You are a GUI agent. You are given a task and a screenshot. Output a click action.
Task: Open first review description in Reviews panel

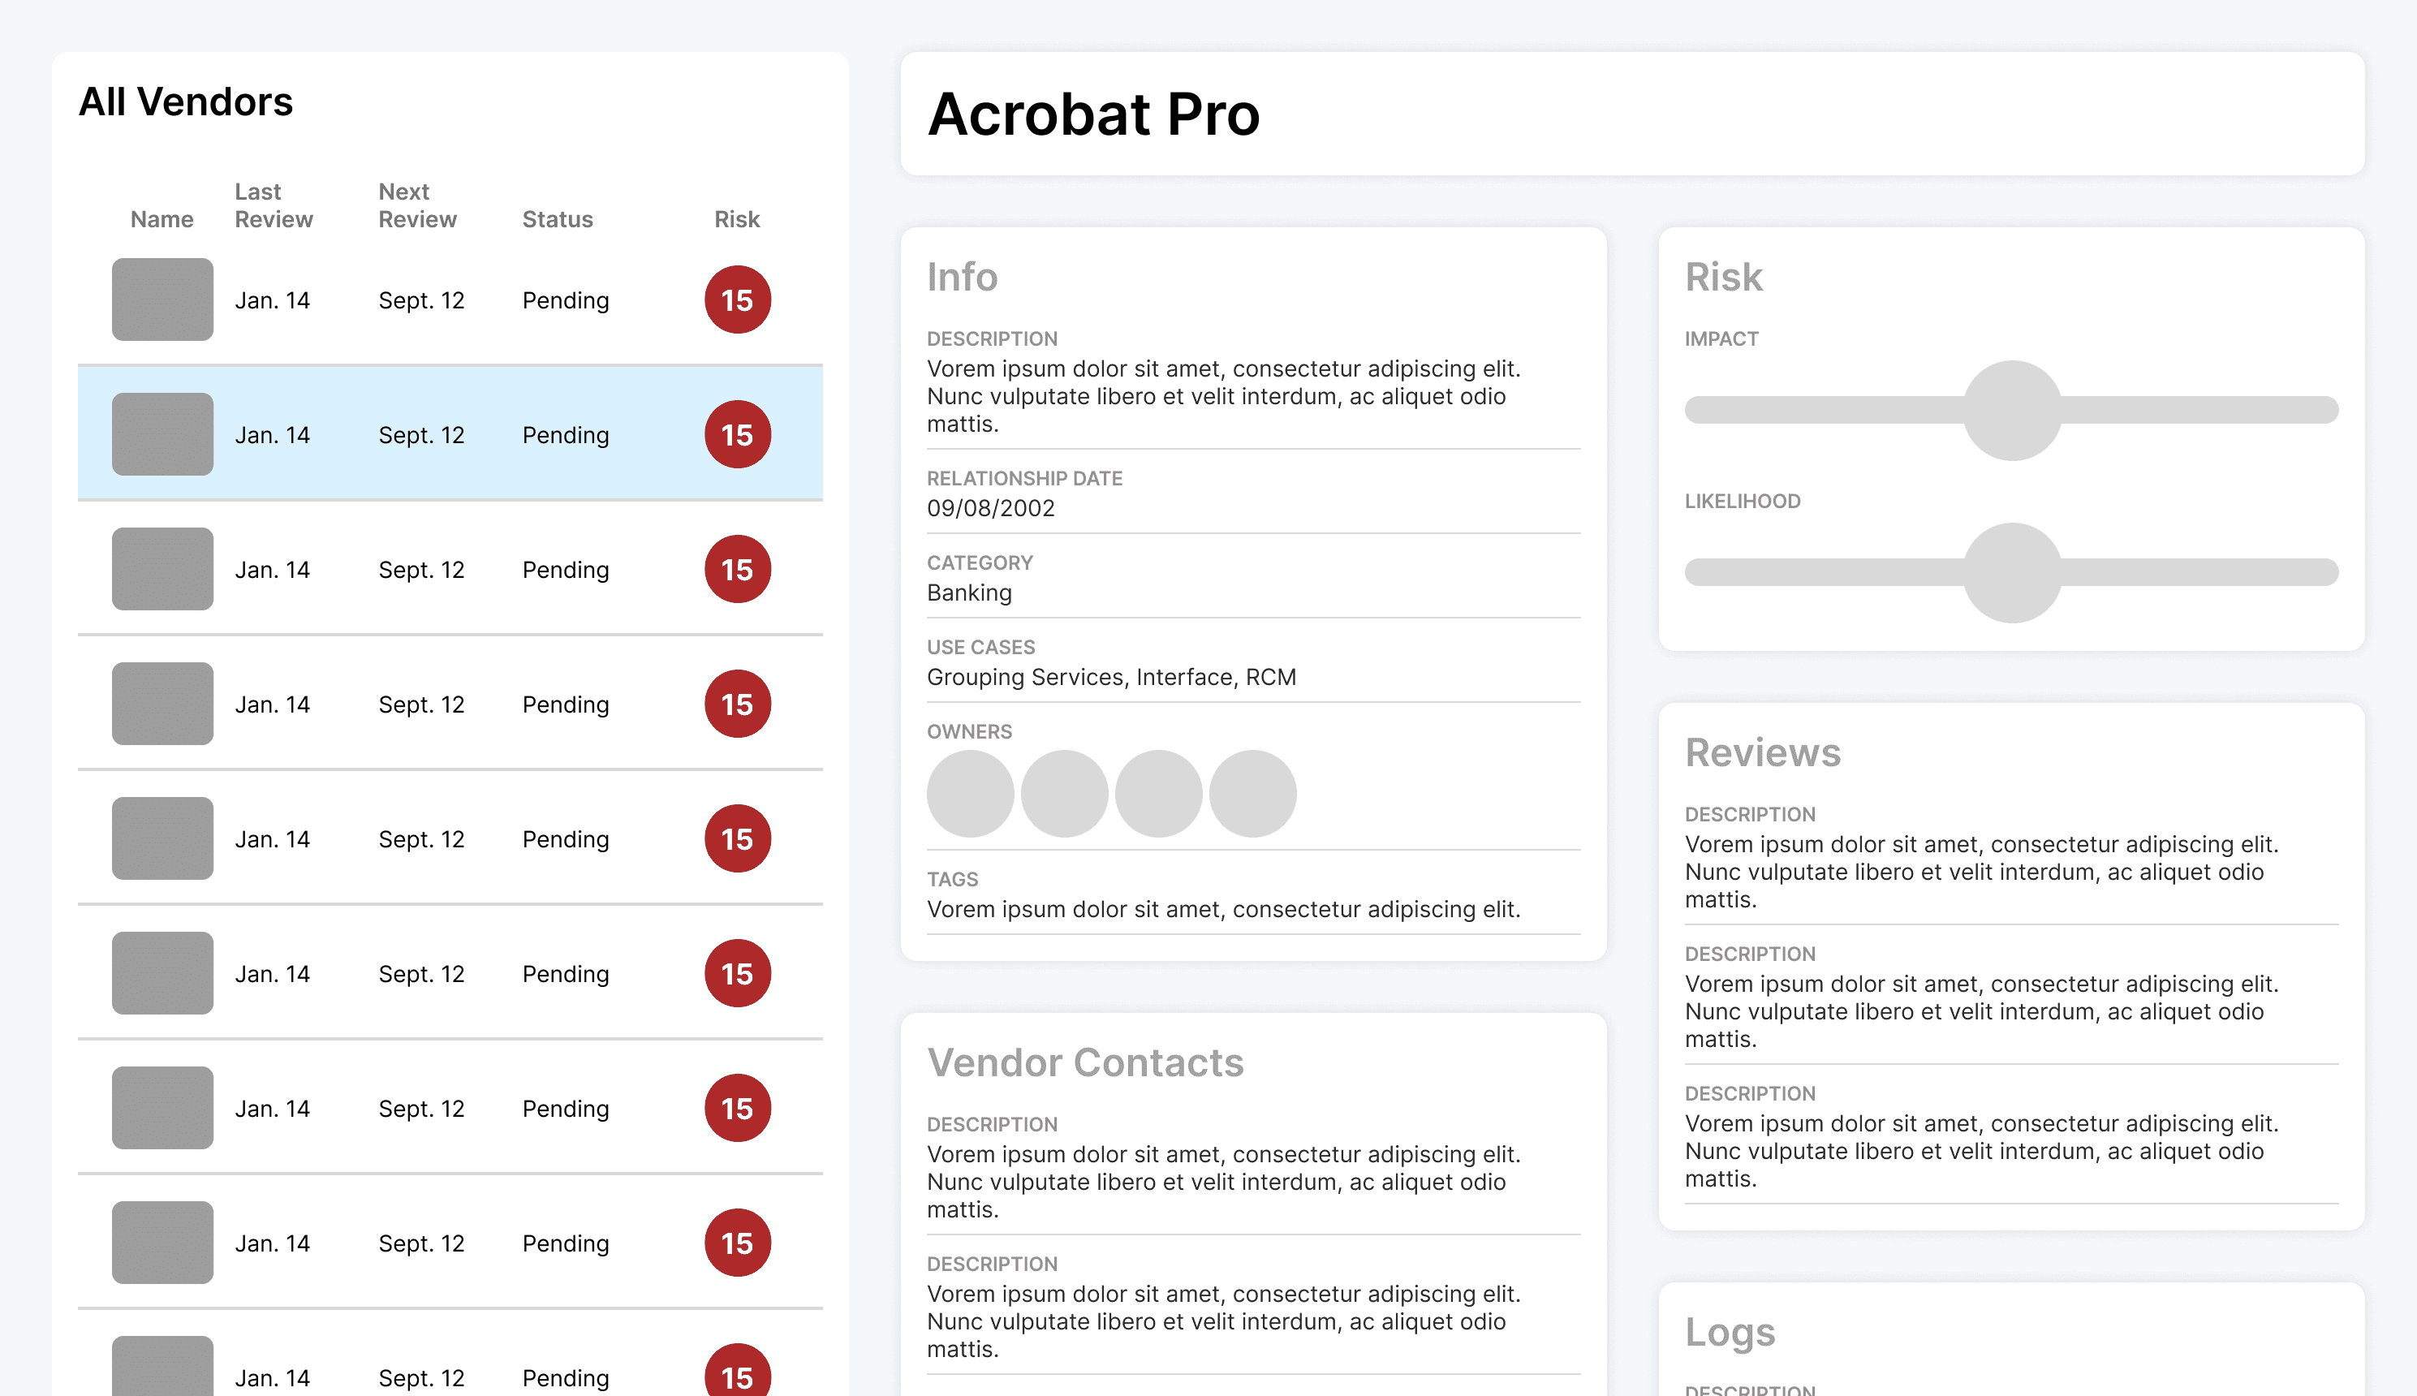[1981, 871]
